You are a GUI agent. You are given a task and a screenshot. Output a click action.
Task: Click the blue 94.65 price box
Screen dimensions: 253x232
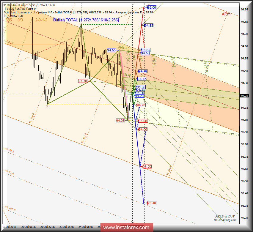click(x=111, y=50)
